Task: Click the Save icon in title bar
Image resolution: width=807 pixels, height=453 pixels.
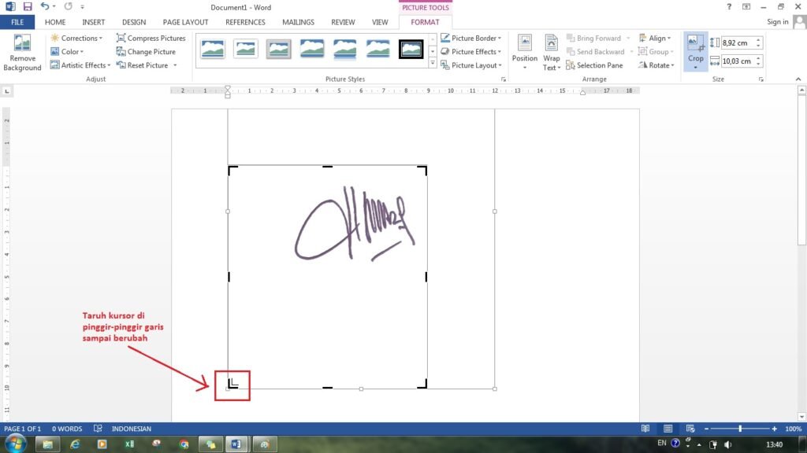Action: [x=27, y=7]
